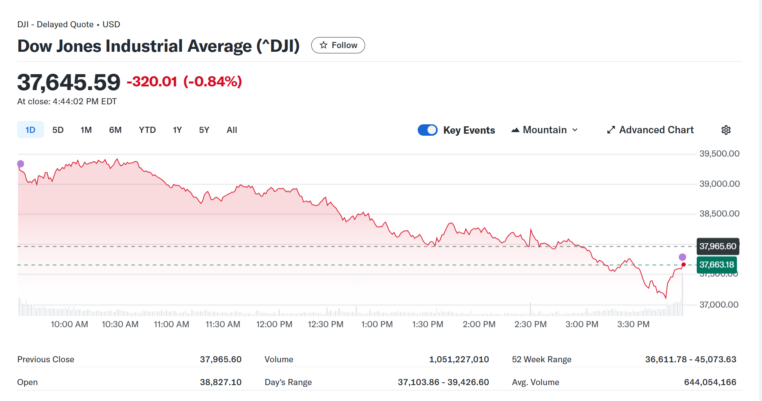Viewport: 762px width, 401px height.
Task: Select the 1M range tab
Action: (x=86, y=130)
